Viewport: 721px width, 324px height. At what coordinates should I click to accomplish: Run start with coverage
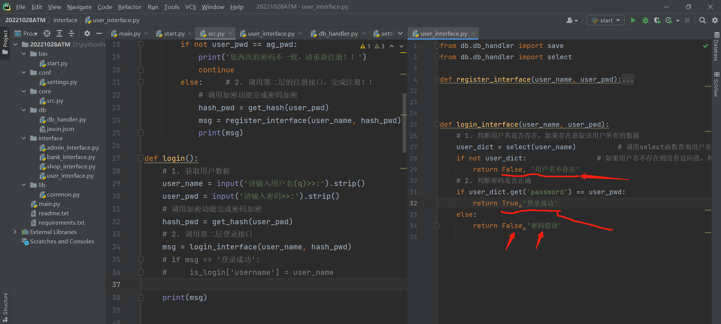657,20
